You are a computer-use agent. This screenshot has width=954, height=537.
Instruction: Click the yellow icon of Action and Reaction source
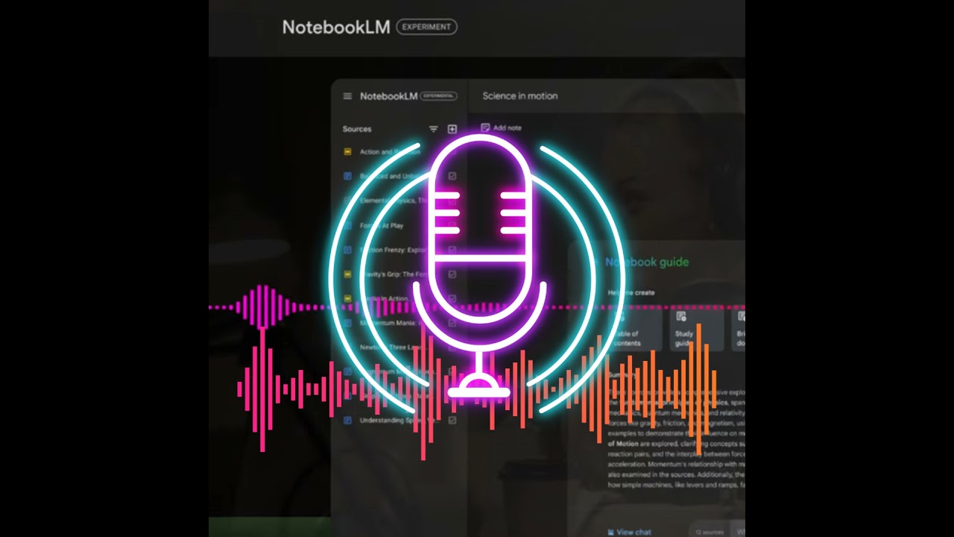(x=347, y=151)
